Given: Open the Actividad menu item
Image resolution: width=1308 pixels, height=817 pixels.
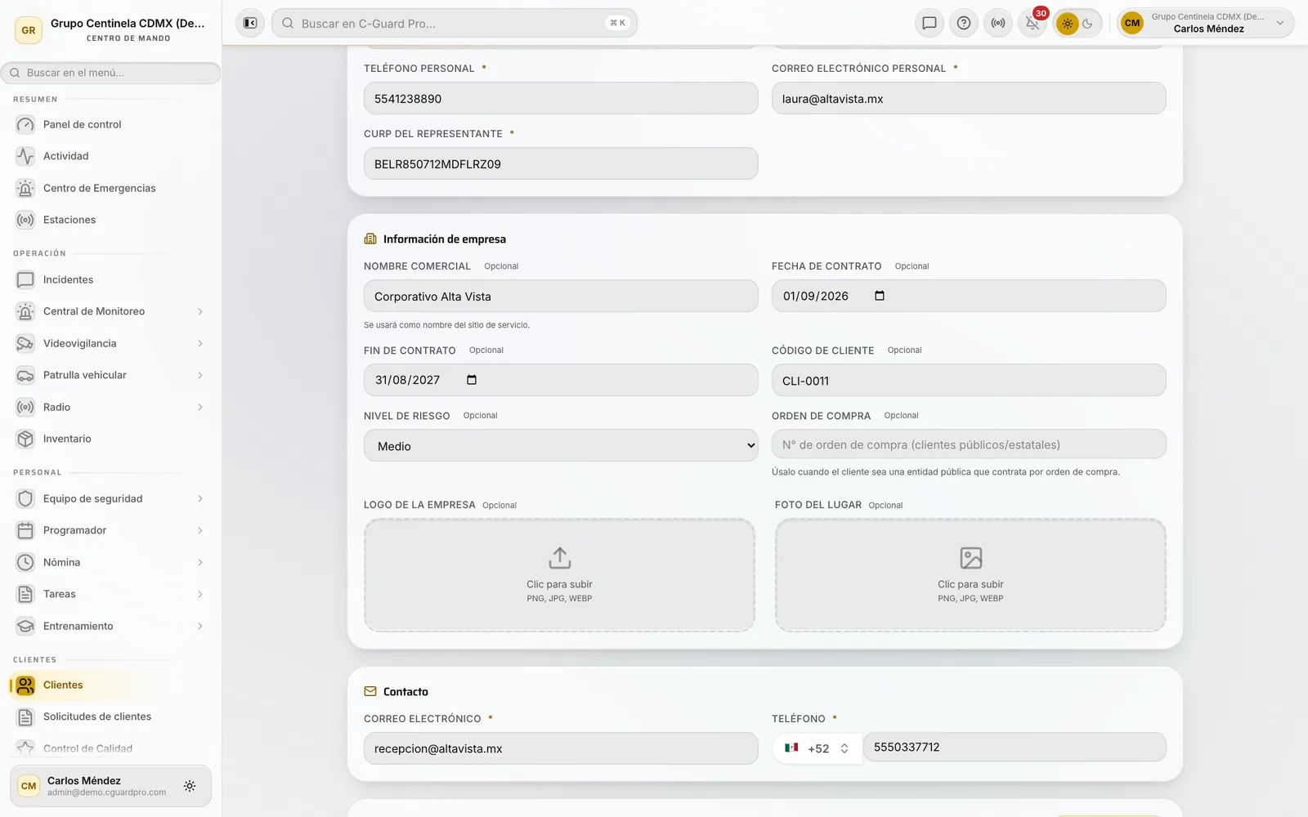Looking at the screenshot, I should pos(110,156).
